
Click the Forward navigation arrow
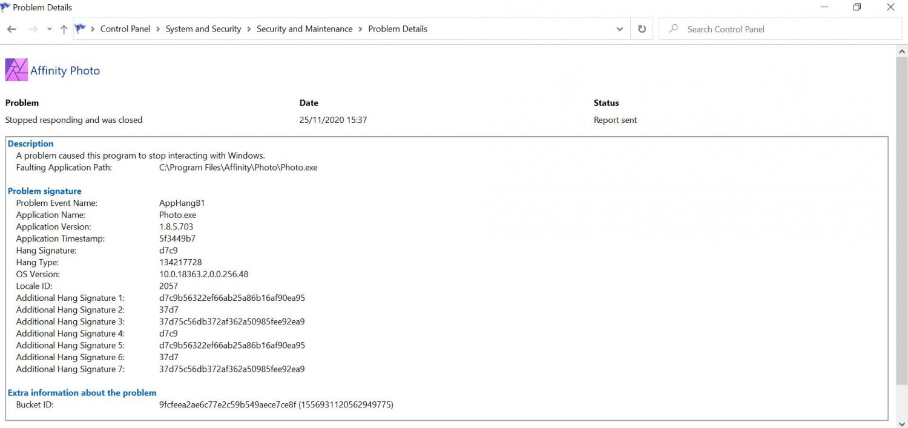coord(33,29)
